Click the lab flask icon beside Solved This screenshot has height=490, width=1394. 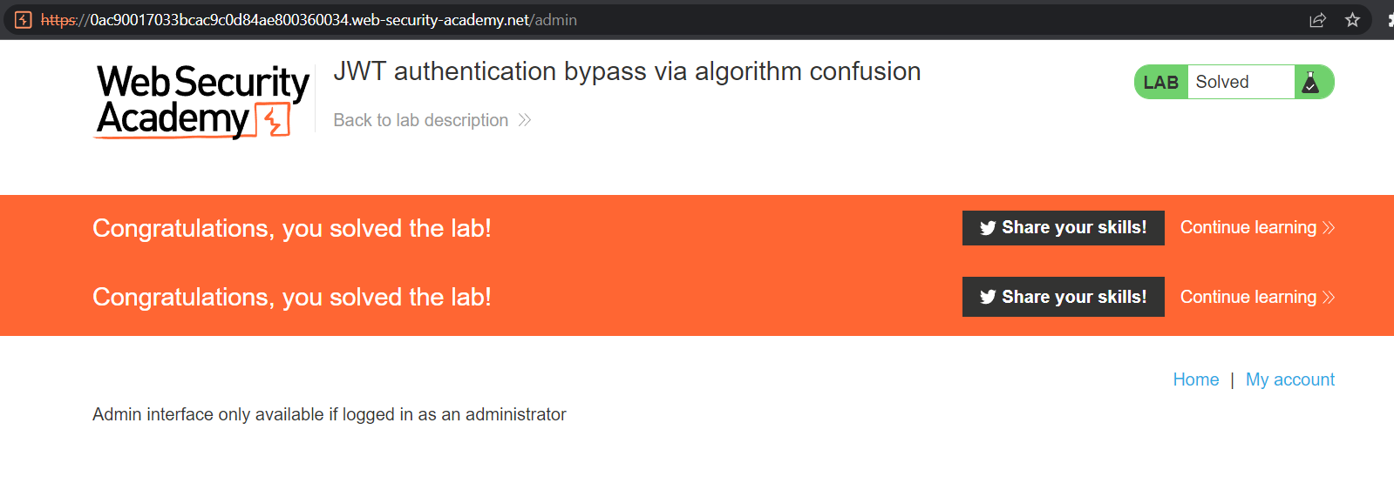click(1310, 82)
